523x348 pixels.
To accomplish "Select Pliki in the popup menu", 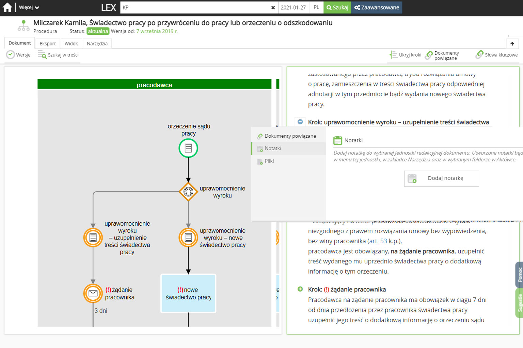I will click(x=269, y=161).
